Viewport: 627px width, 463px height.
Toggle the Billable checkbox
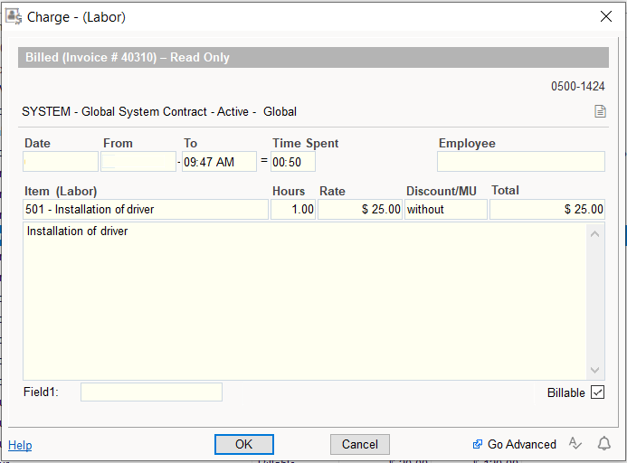coord(597,392)
